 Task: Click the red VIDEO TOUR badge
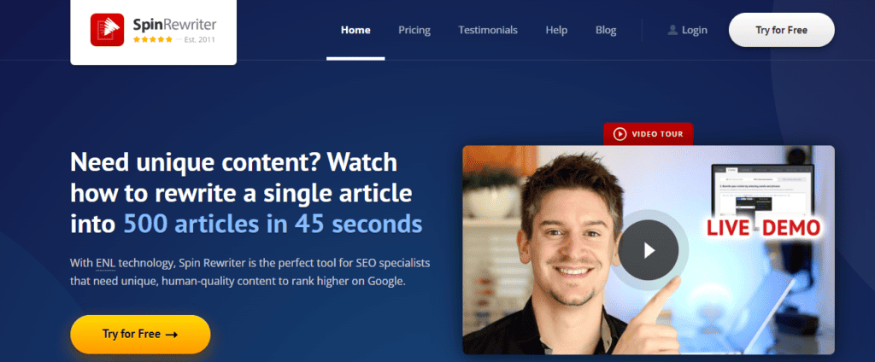[x=648, y=134]
